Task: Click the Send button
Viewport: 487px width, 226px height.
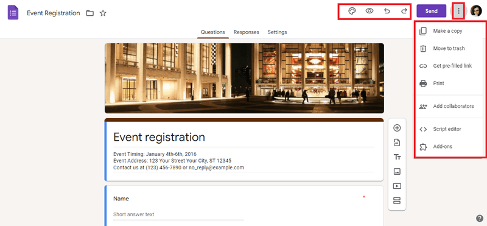Action: click(x=431, y=11)
